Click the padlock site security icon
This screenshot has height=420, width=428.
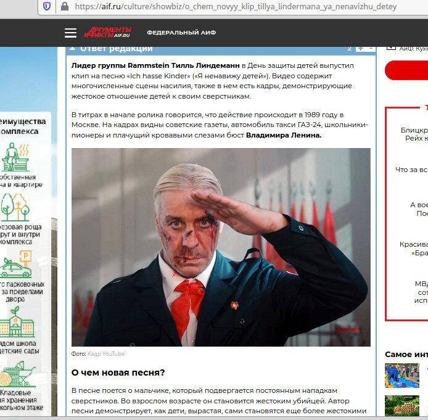65,6
